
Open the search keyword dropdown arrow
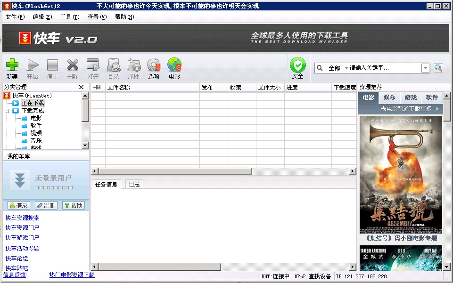tap(425, 68)
